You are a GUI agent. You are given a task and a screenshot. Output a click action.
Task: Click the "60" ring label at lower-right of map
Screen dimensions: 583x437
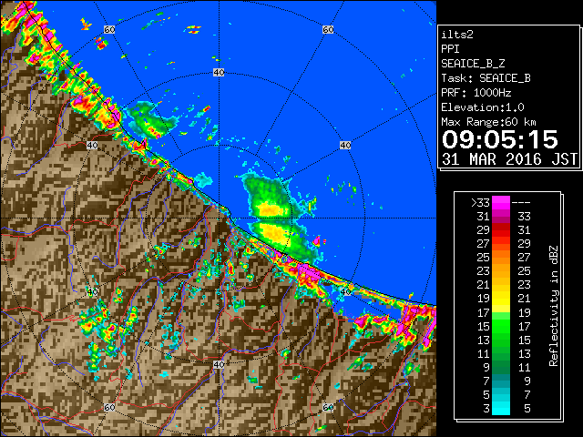(x=328, y=407)
